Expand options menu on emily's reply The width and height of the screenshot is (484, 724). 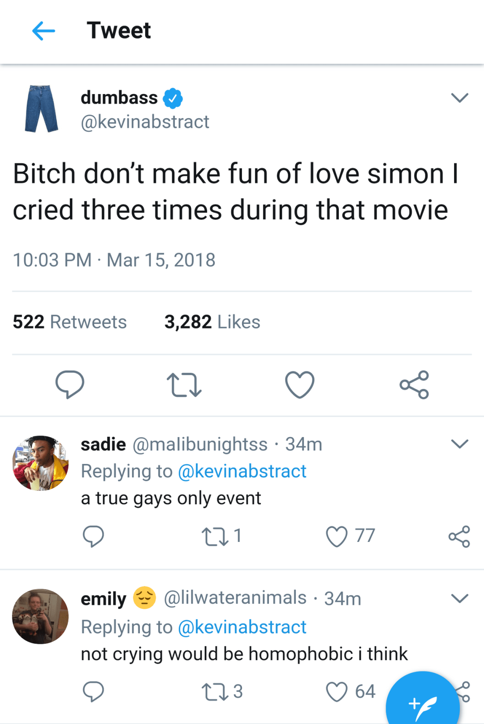coord(459,598)
